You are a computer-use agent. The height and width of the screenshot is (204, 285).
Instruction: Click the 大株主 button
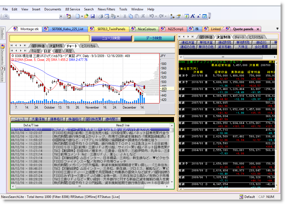coord(243,47)
